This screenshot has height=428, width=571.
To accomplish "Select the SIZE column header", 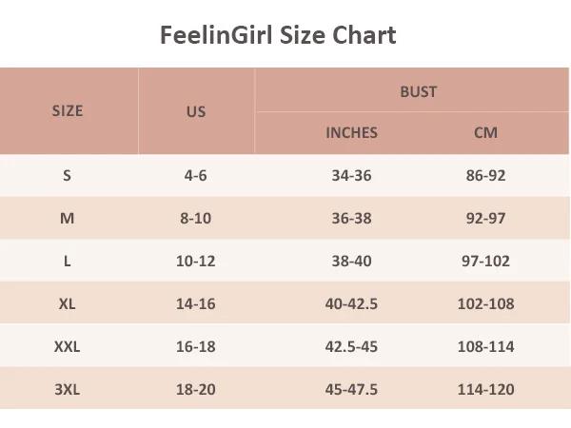I will (x=68, y=110).
